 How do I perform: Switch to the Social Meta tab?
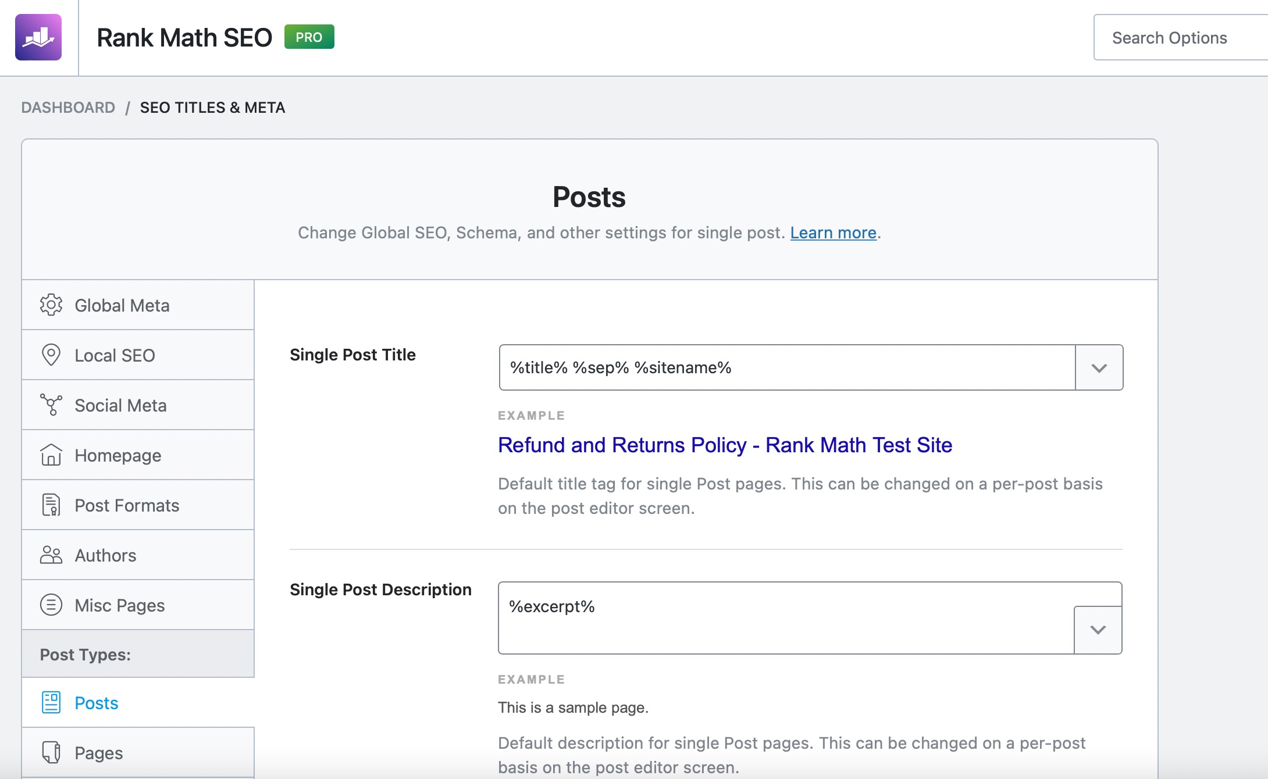pyautogui.click(x=138, y=405)
